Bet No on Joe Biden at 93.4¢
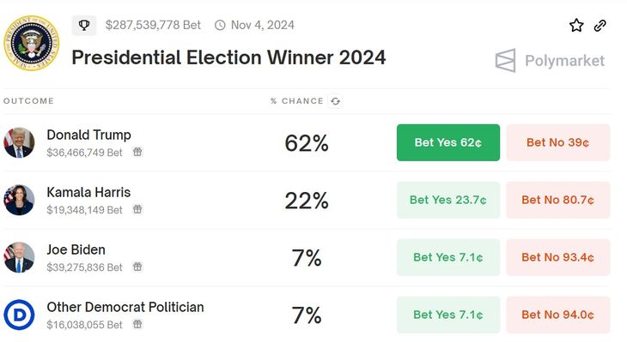The height and width of the screenshot is (342, 627). click(x=558, y=257)
